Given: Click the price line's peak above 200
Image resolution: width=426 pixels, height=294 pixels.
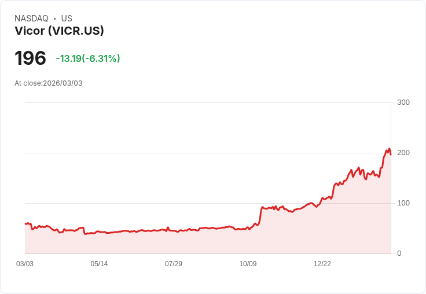Looking at the screenshot, I should [x=389, y=149].
